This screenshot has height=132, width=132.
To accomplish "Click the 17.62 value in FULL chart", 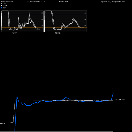I will pos(82,27).
